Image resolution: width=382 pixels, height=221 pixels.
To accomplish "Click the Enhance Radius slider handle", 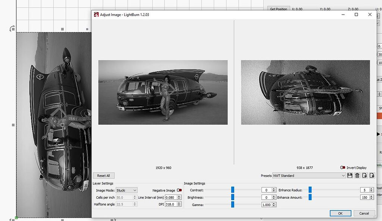I will 310,190.
